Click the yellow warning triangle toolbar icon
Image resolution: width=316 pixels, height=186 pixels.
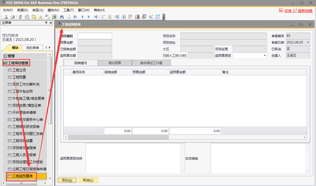[x=40, y=17]
